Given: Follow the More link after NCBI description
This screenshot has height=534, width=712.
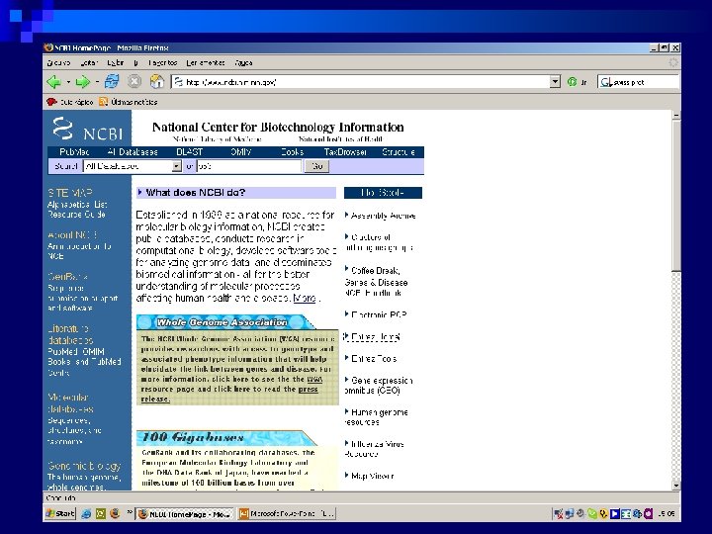Looking at the screenshot, I should point(305,299).
